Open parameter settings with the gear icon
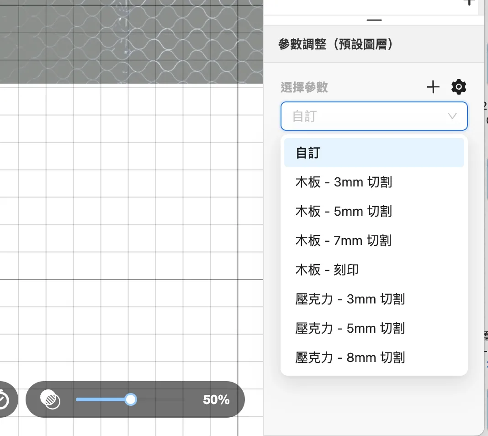The image size is (488, 436). click(x=458, y=87)
